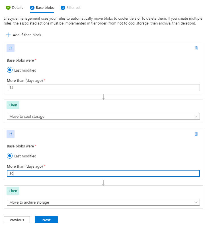
Task: Click the green checkmark icon on Details step
Action: 8,8
